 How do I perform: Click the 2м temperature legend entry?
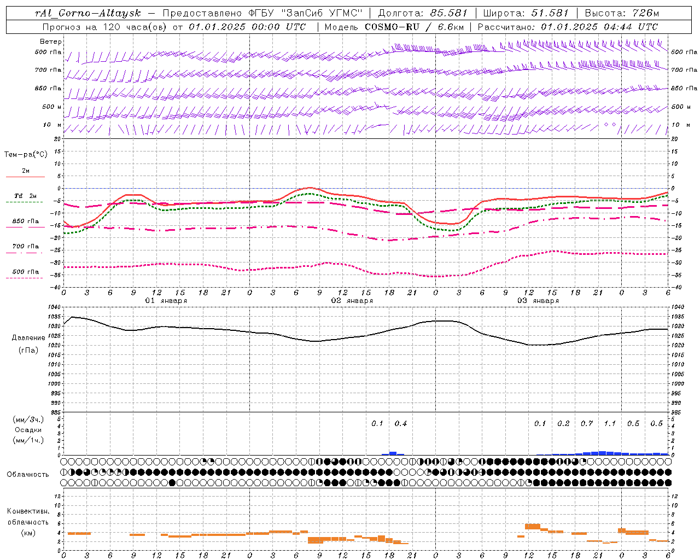(x=26, y=171)
